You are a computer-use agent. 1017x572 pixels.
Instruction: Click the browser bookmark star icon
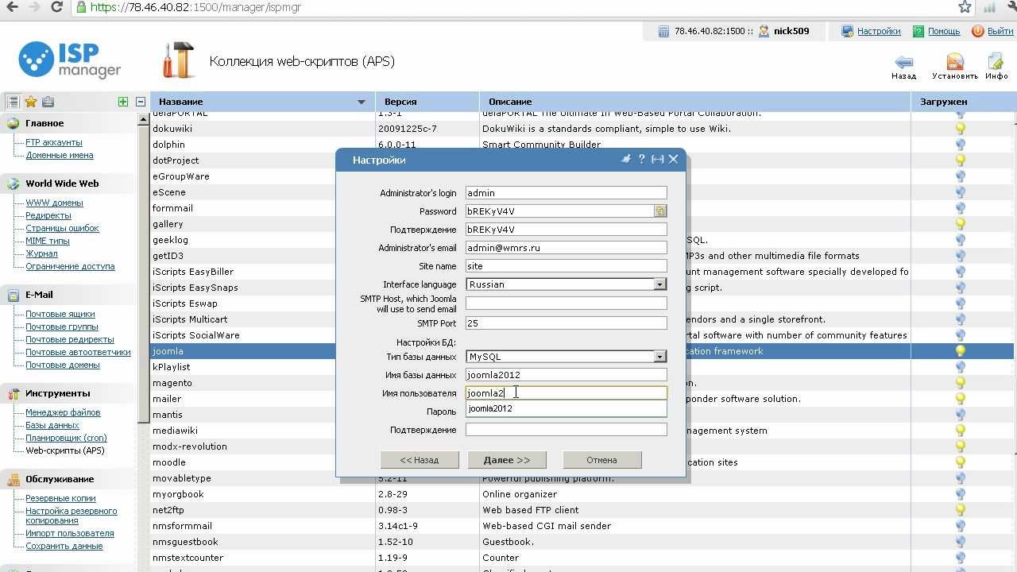point(965,7)
